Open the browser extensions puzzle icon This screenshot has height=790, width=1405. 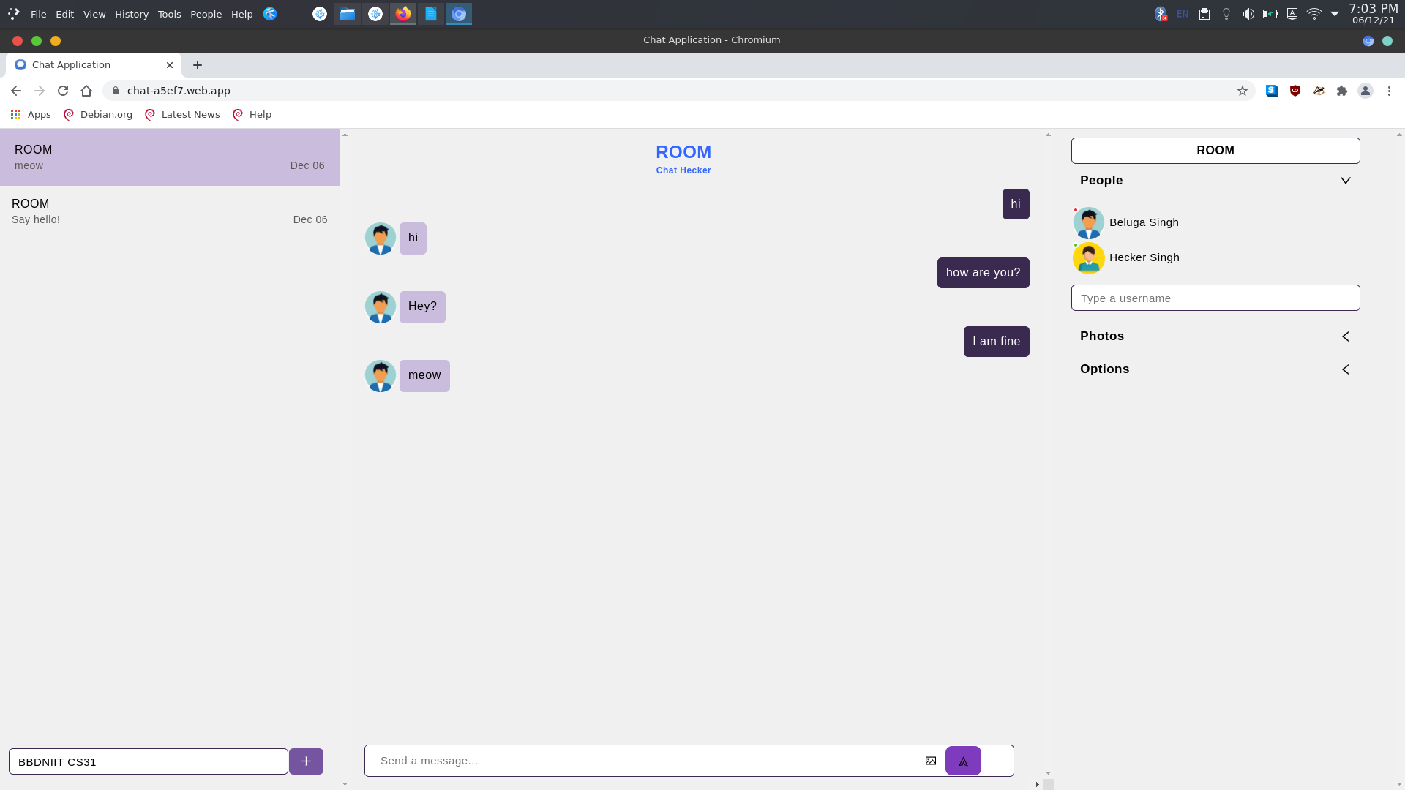(1342, 91)
